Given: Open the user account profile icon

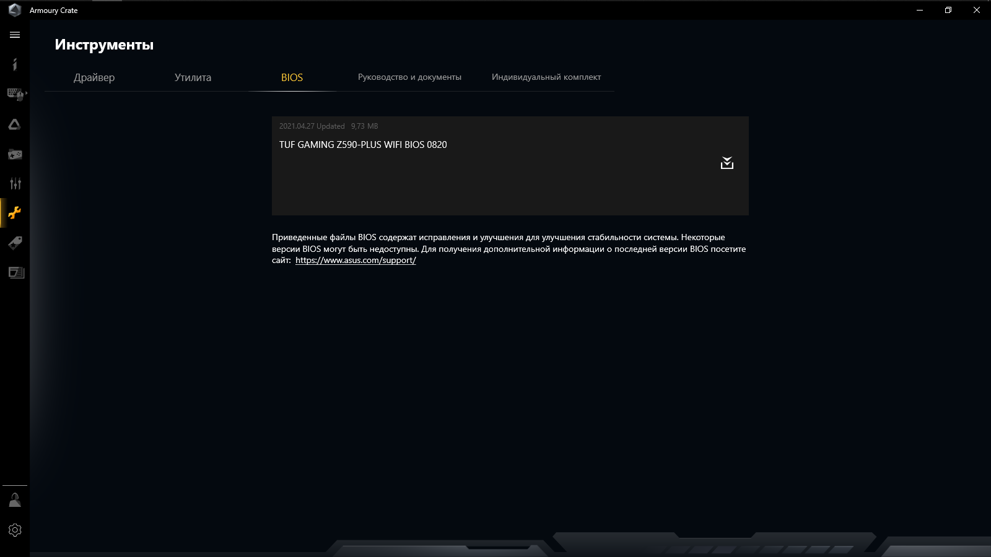Looking at the screenshot, I should pos(14,500).
